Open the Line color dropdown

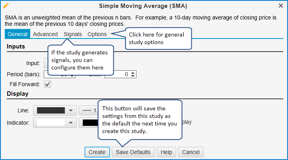click(x=70, y=110)
